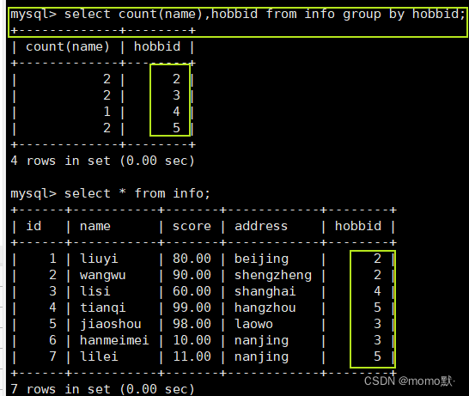Click the score 10.00 for hanmeimei

[192, 340]
